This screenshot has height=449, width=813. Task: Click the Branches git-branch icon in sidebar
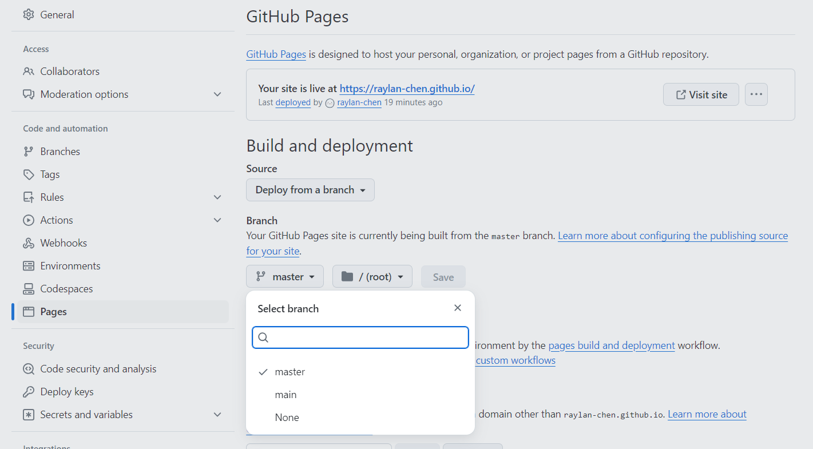click(29, 152)
